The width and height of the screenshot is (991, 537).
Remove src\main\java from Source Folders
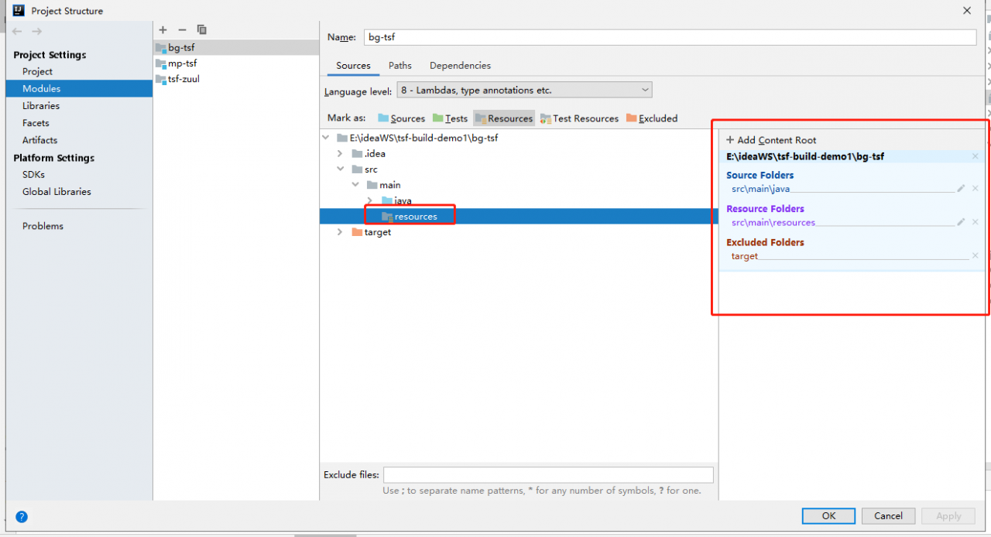(975, 188)
